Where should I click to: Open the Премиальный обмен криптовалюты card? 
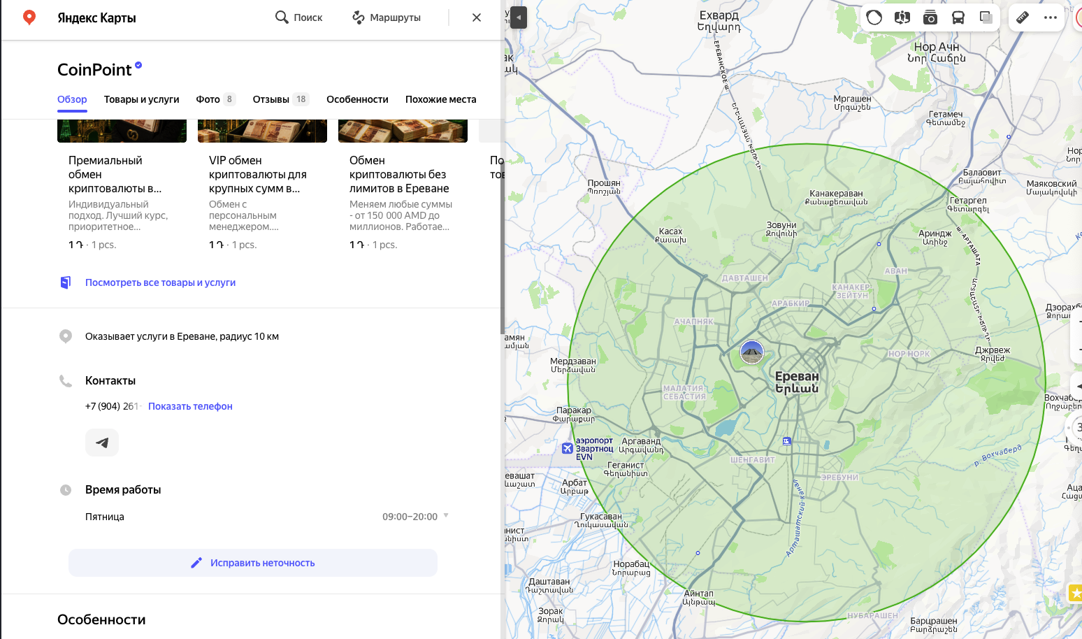pyautogui.click(x=122, y=185)
